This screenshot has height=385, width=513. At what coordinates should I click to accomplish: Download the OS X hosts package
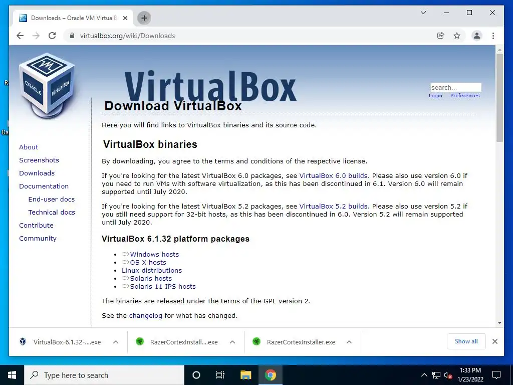click(x=148, y=263)
